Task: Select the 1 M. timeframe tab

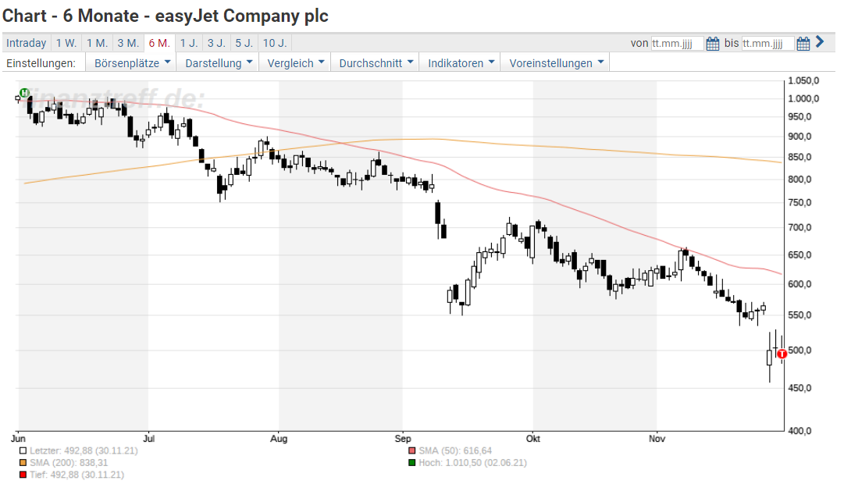Action: point(98,43)
